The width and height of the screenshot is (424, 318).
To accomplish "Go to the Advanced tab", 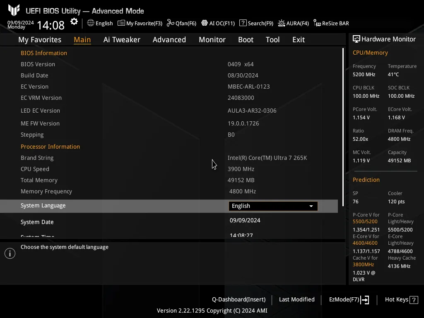I will point(169,40).
